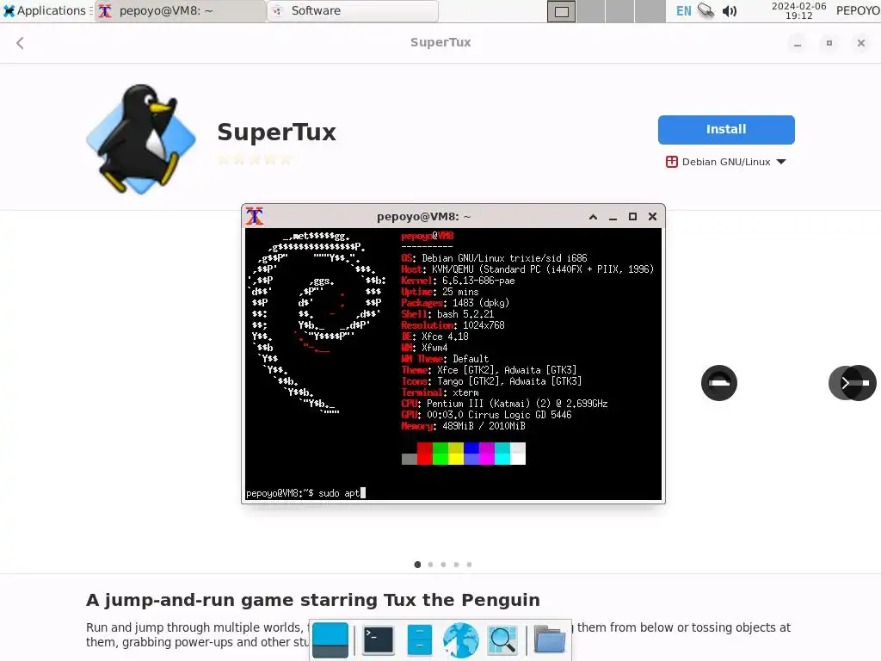Switch to the Software taskbar entry

click(x=352, y=10)
